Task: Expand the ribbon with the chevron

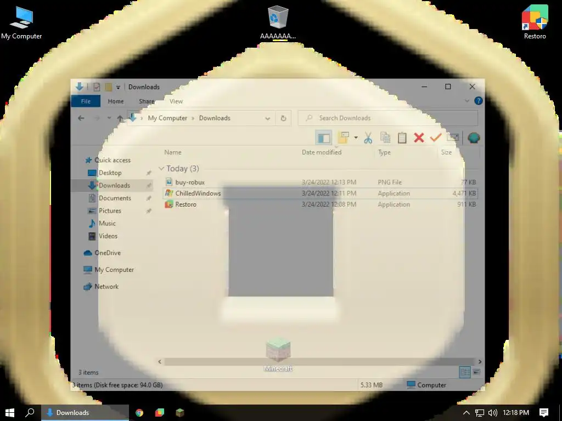Action: [467, 101]
